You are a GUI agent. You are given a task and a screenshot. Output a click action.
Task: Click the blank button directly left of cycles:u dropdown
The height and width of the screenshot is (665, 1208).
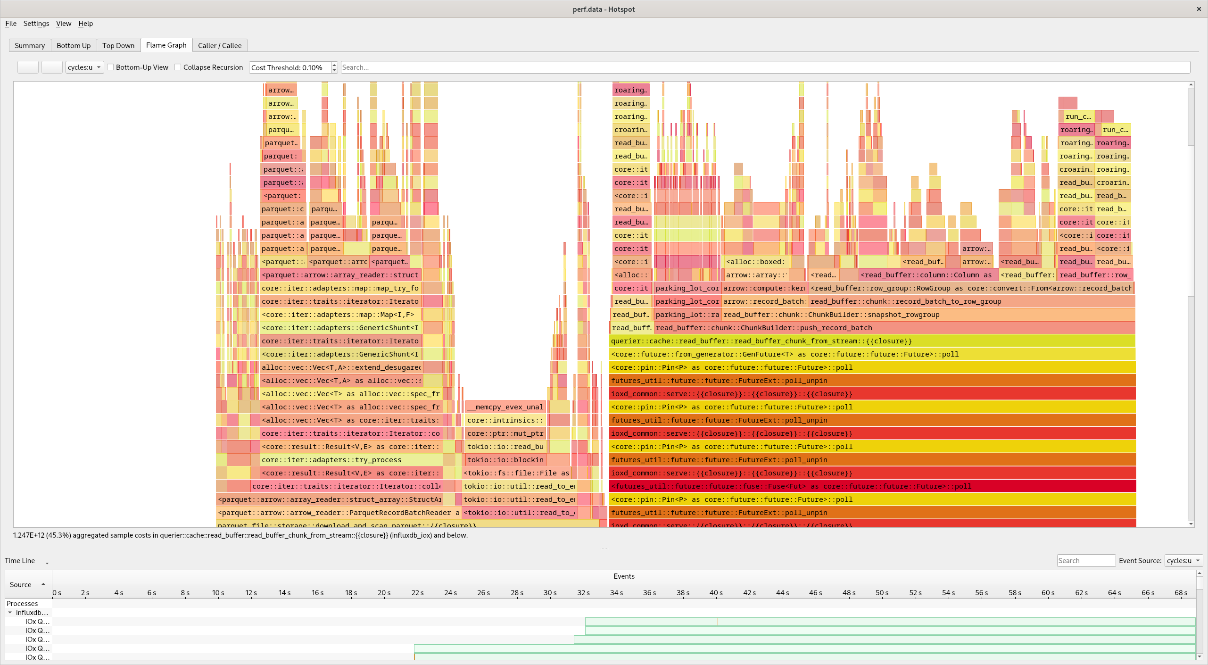point(52,67)
